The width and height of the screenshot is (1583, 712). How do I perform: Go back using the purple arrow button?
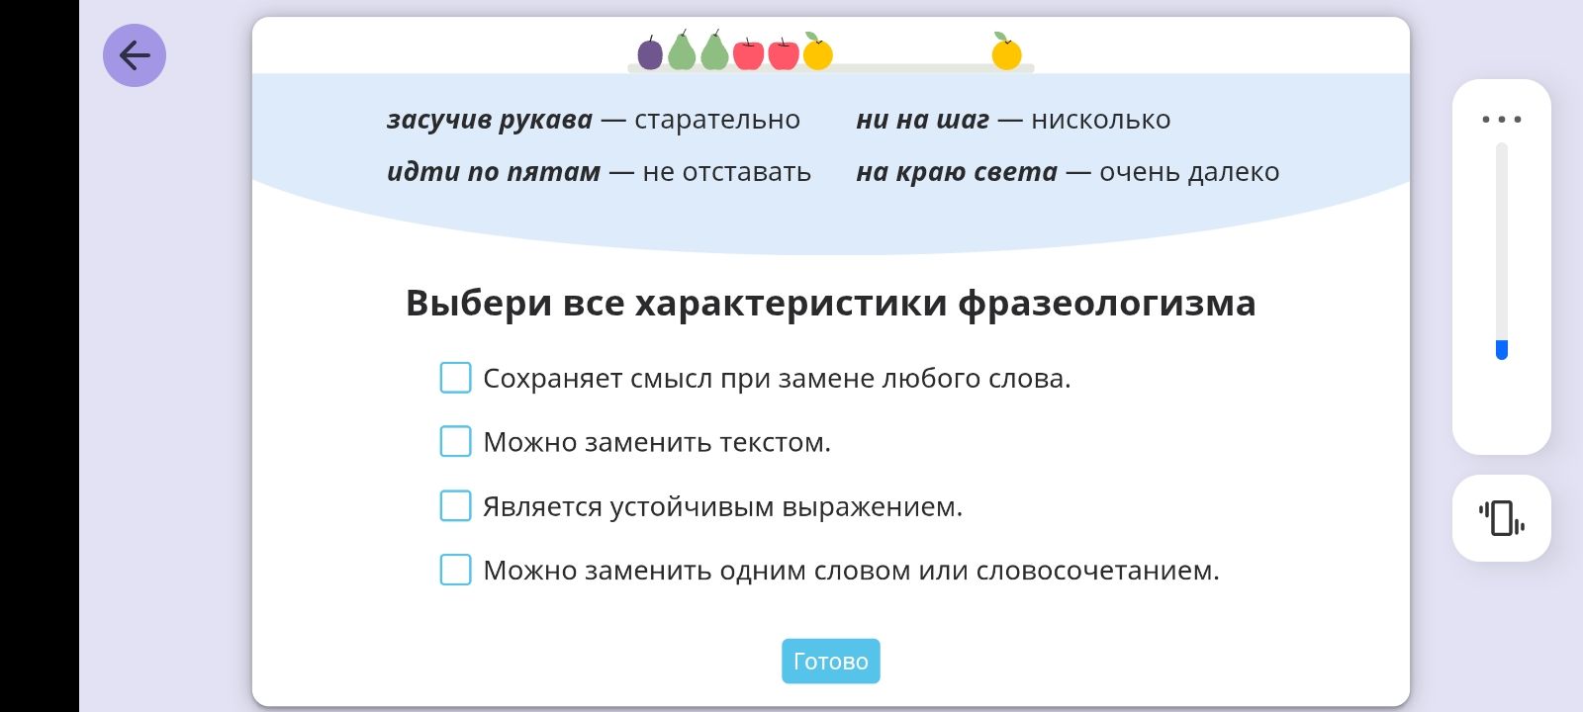(135, 55)
